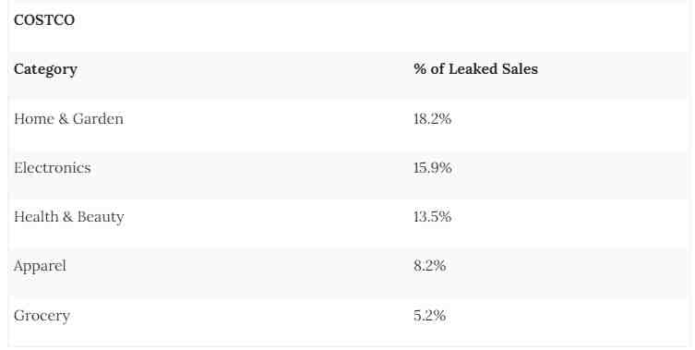The height and width of the screenshot is (350, 695).
Task: Select the % of Leaked Sales header
Action: (x=475, y=68)
